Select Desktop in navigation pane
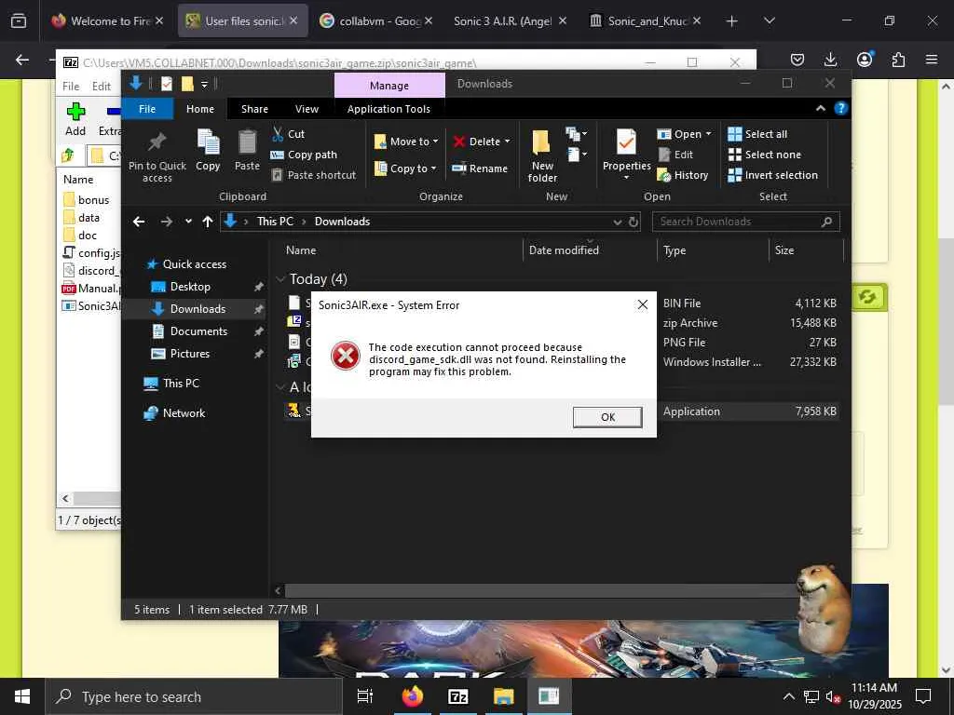This screenshot has width=954, height=715. tap(190, 287)
